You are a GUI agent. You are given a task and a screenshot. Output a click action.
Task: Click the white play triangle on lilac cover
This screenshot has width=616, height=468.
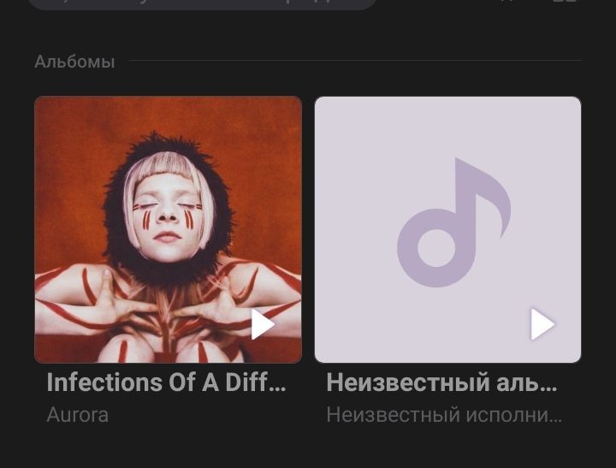(542, 324)
